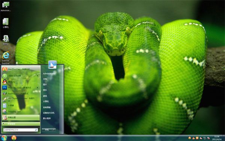Open 图片 pictures in Start menu
Screen dimensions: 225x141
pyautogui.click(x=45, y=85)
